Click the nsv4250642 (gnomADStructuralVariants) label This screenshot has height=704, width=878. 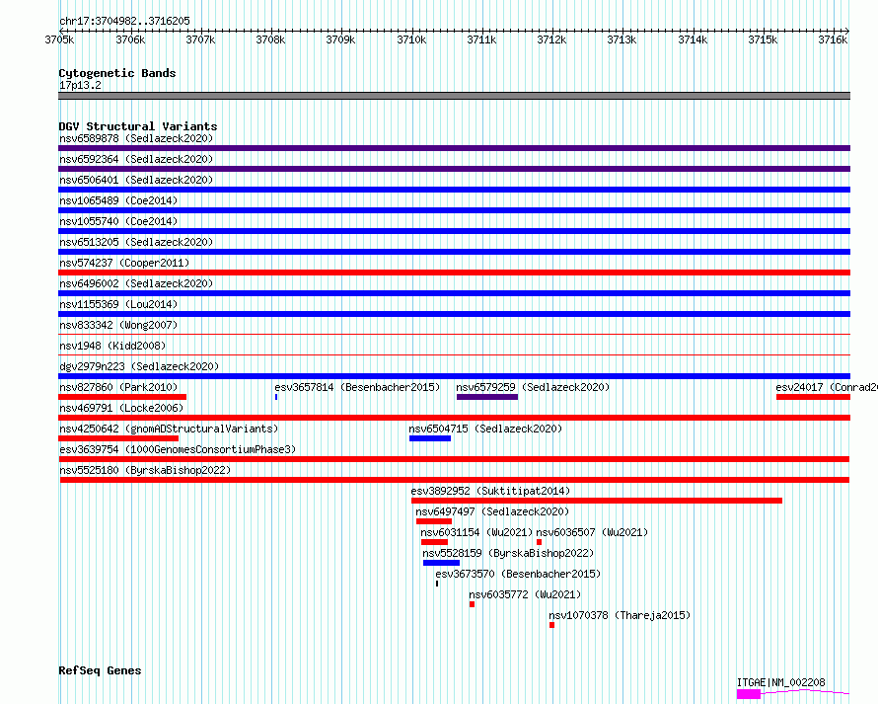click(169, 429)
